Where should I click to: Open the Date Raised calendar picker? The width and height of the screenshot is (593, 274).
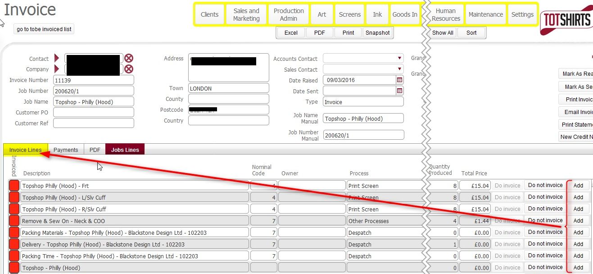pos(399,80)
